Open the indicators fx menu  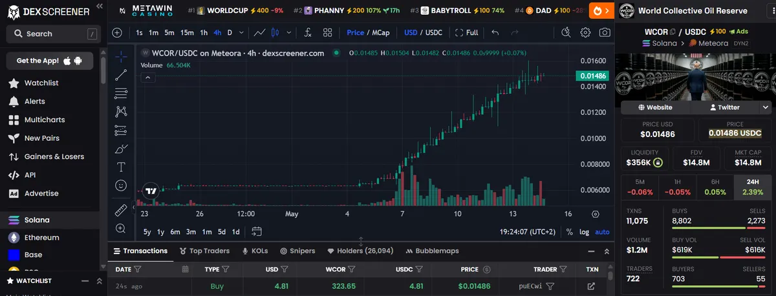point(308,32)
